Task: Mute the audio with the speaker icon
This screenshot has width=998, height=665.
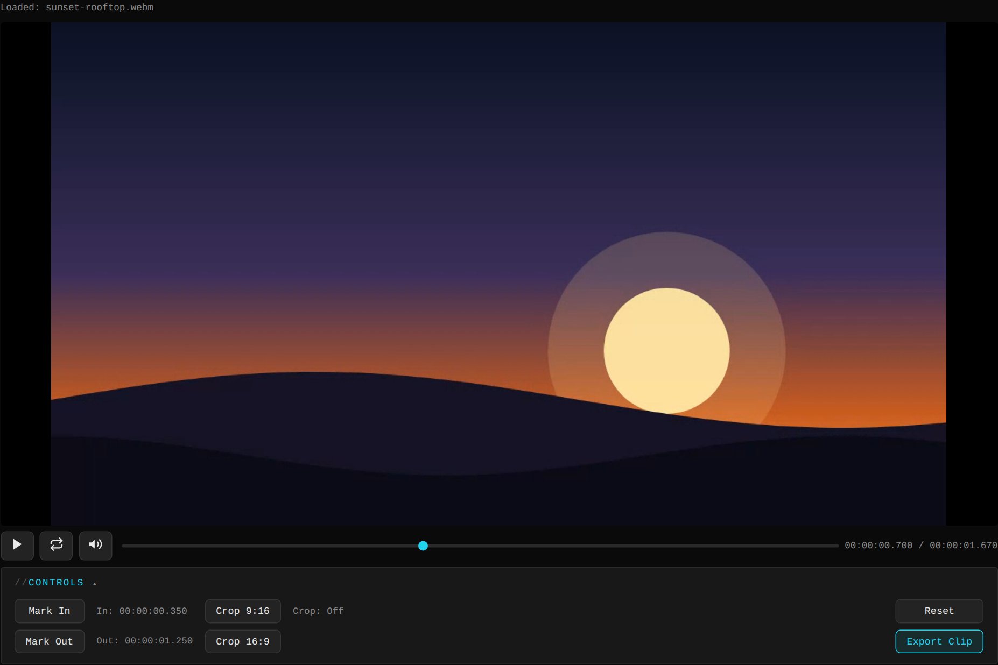Action: tap(95, 545)
